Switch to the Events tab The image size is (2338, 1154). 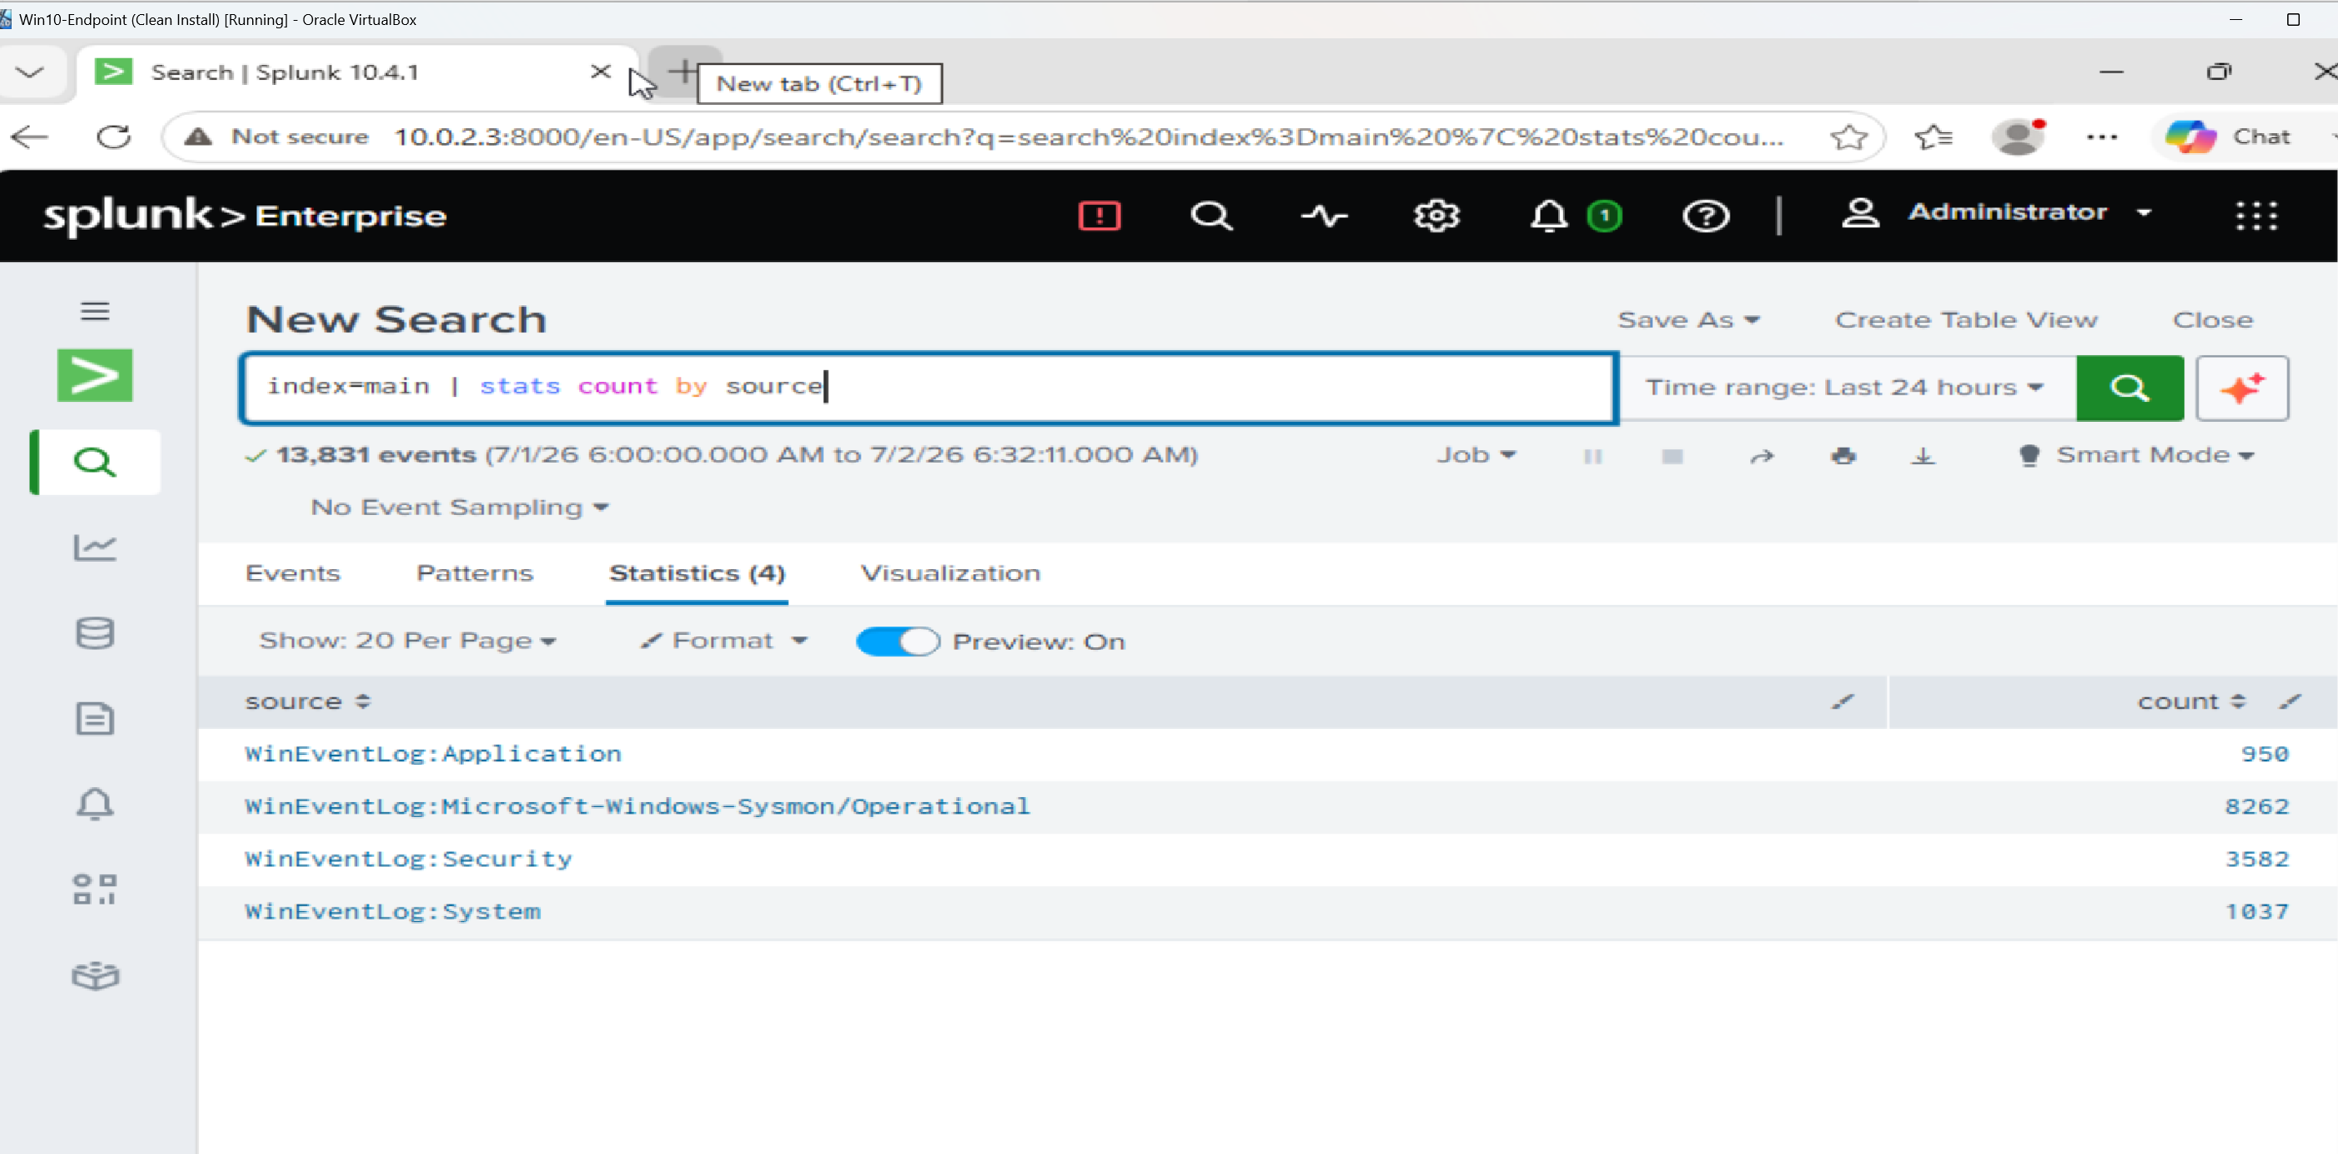click(x=292, y=573)
